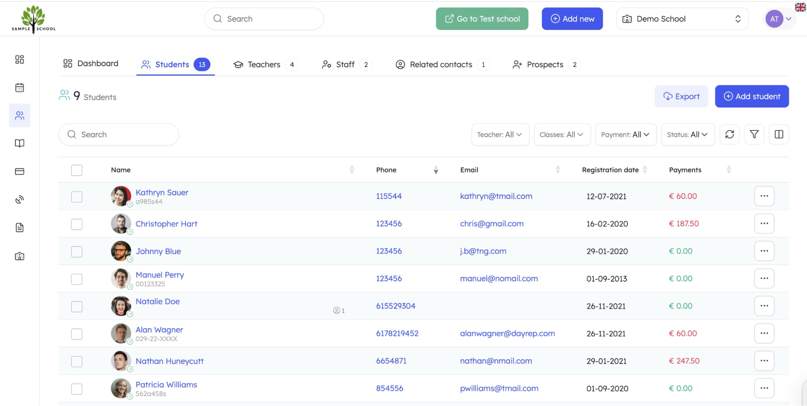
Task: Go to the Prospects tab
Action: click(x=545, y=65)
